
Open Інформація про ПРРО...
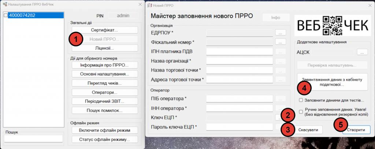pos(105,65)
